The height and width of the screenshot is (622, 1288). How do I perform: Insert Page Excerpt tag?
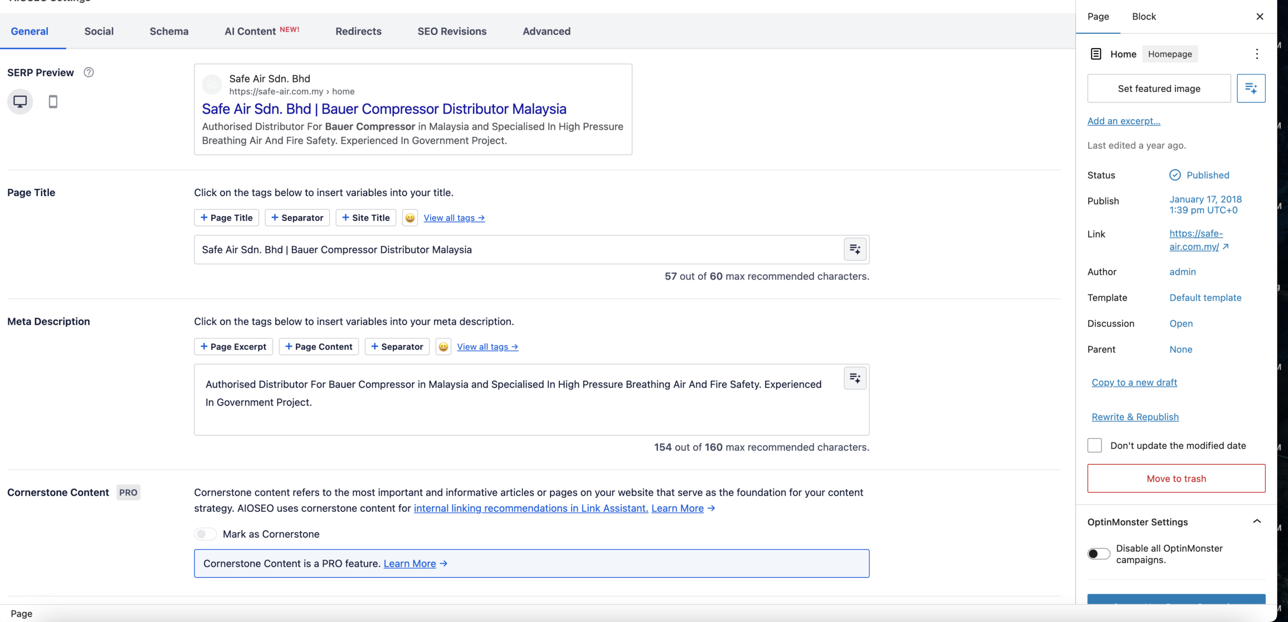[x=233, y=346]
